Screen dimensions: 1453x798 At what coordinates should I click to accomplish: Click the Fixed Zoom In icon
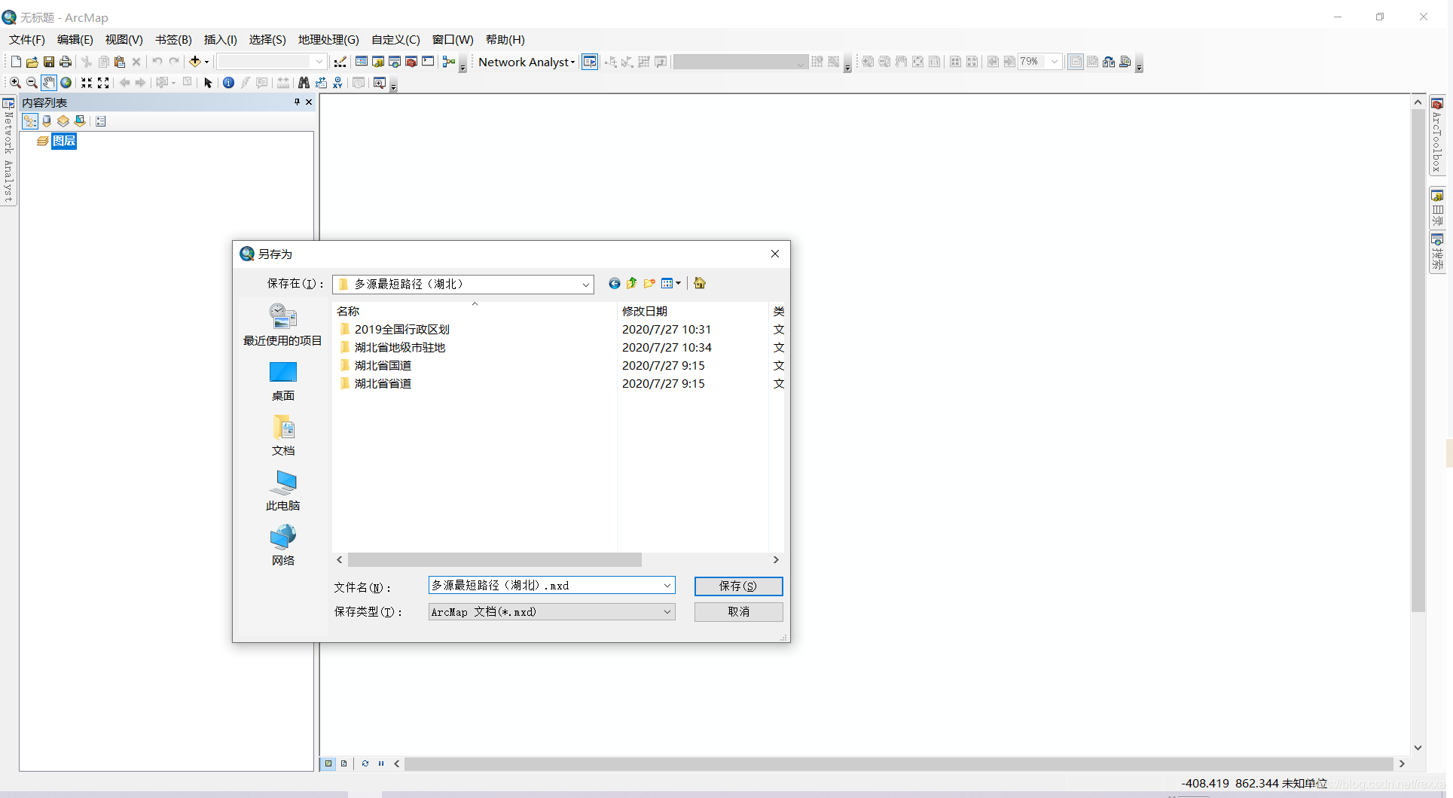click(x=87, y=83)
